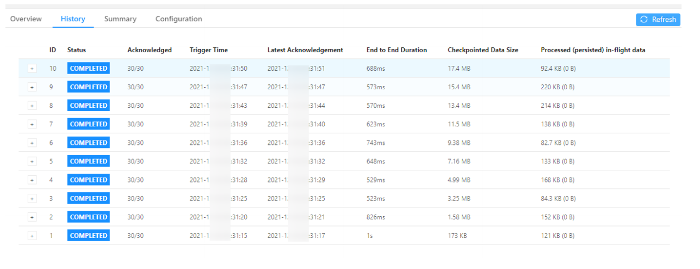Viewport: 700px width, 269px height.
Task: Expand the row for checkpoint ID 6
Action: pyautogui.click(x=32, y=143)
